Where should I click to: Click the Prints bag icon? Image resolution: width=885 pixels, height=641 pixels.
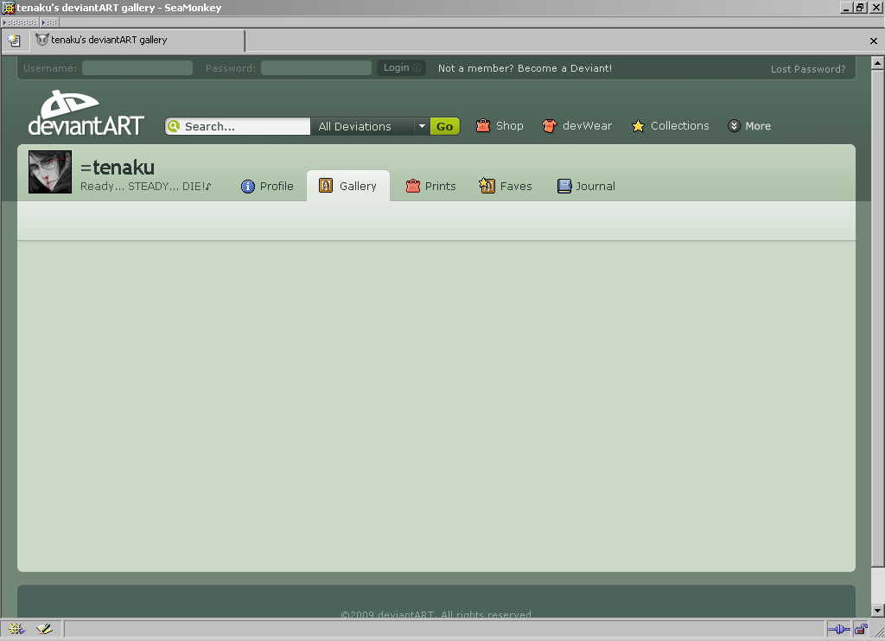click(x=413, y=186)
